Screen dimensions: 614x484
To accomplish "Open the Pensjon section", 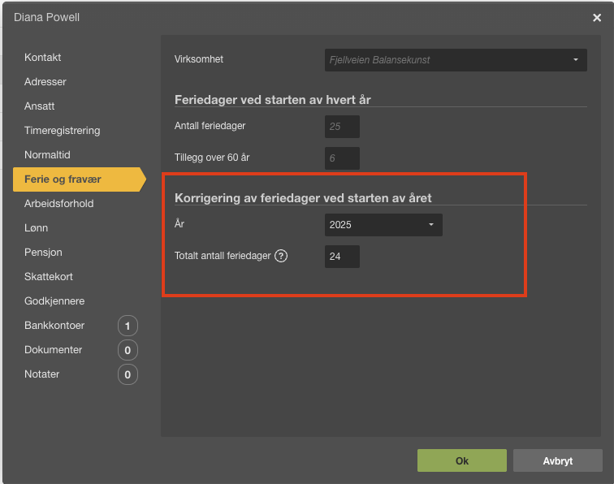I will click(x=43, y=253).
